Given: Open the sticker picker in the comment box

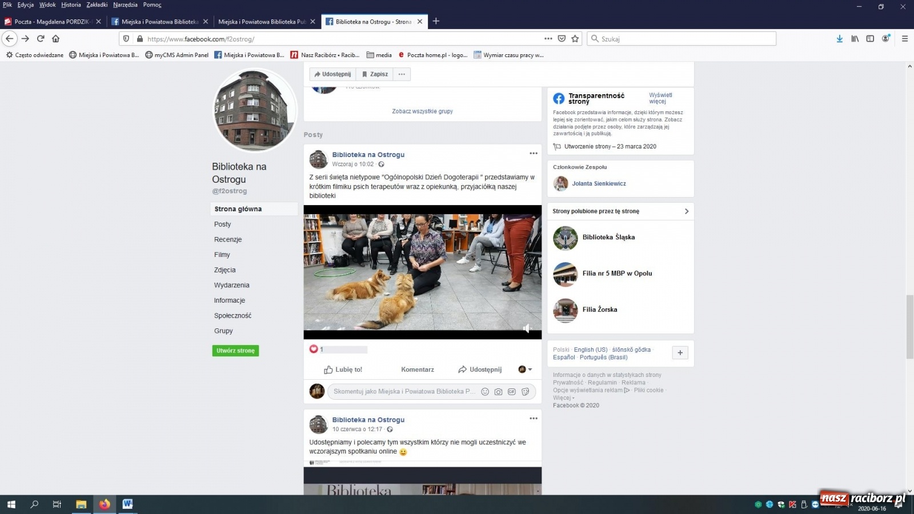Looking at the screenshot, I should (525, 392).
